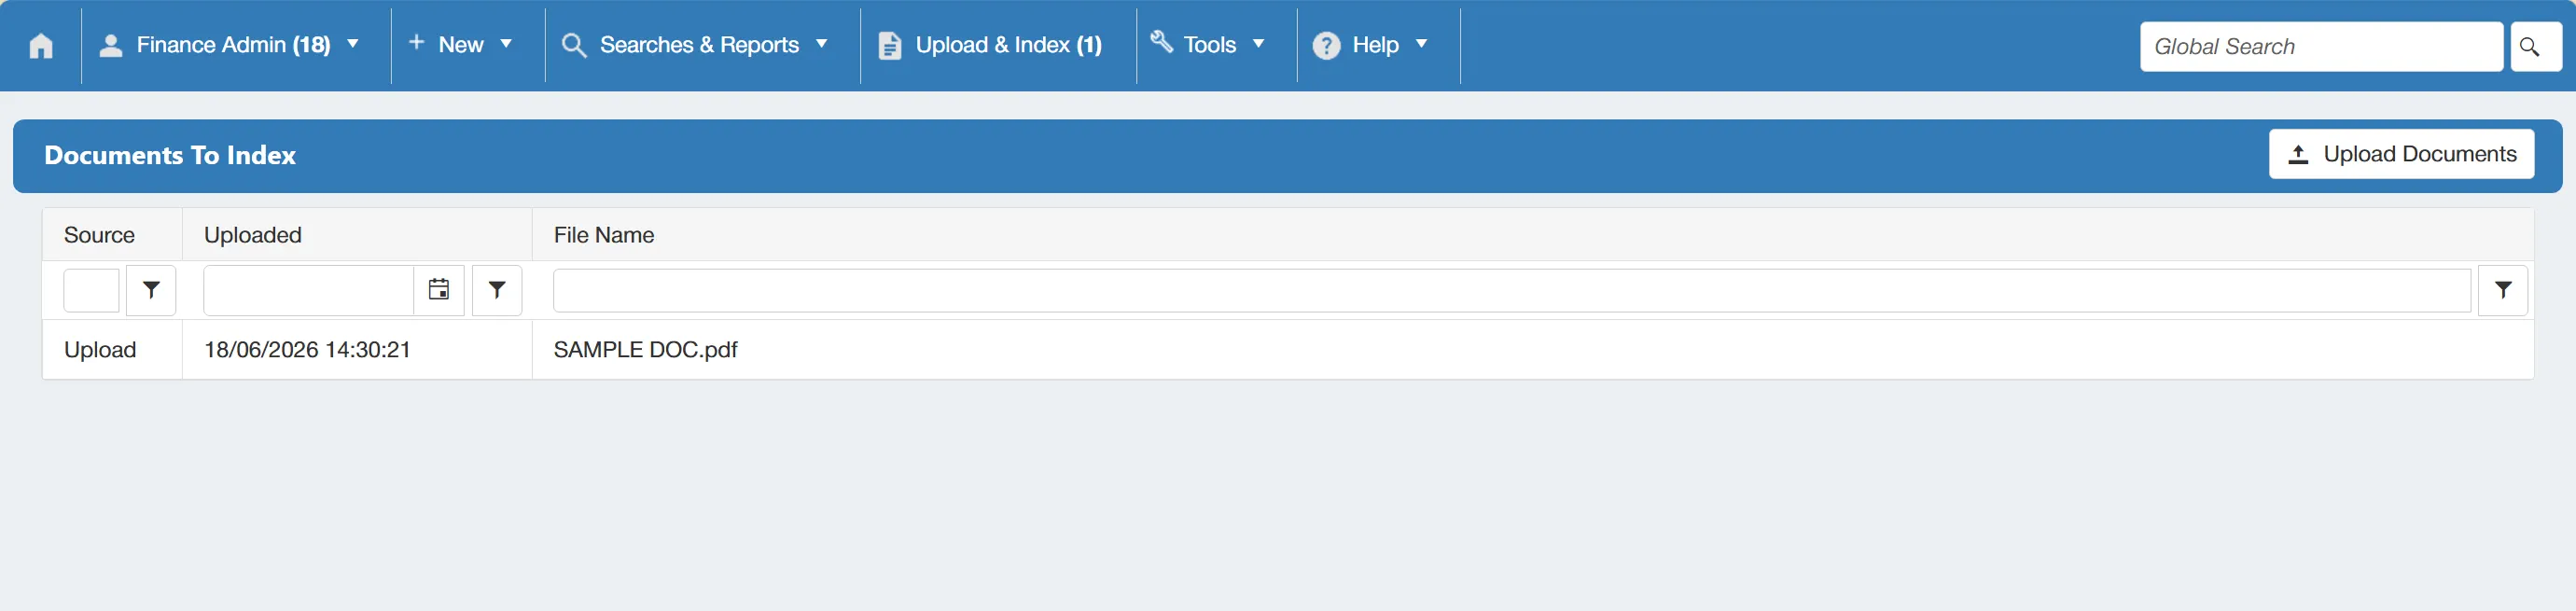Click the Finance Admin user icon

click(x=111, y=46)
